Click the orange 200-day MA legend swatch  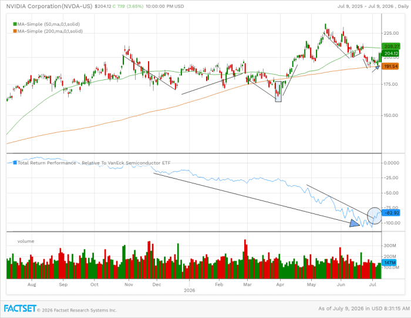(x=15, y=31)
